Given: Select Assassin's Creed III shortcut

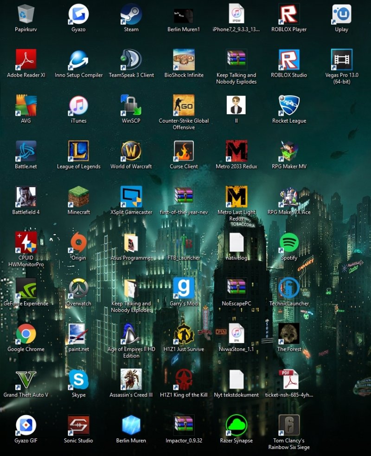Looking at the screenshot, I should tap(131, 379).
